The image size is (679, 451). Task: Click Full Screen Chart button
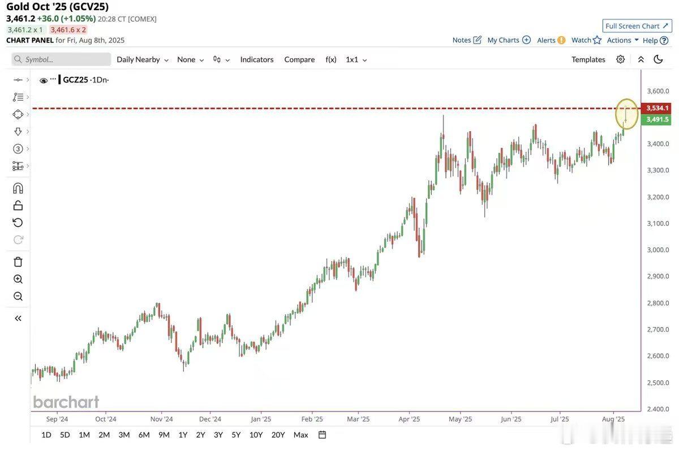click(x=637, y=26)
